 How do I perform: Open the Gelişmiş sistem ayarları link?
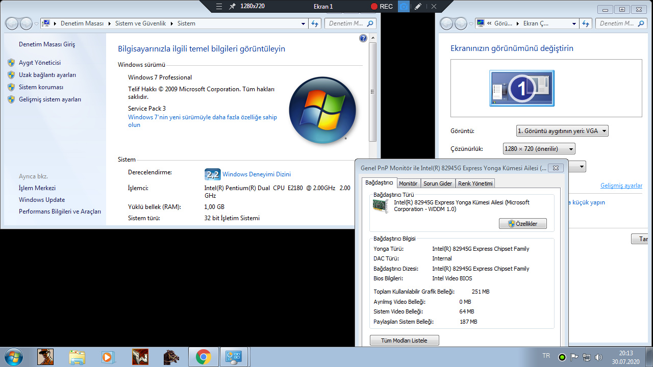[x=50, y=99]
